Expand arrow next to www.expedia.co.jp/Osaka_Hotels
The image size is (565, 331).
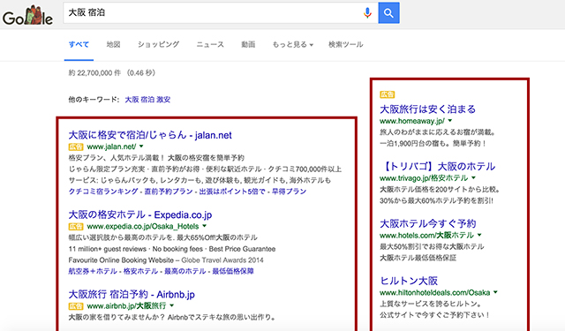click(x=204, y=226)
